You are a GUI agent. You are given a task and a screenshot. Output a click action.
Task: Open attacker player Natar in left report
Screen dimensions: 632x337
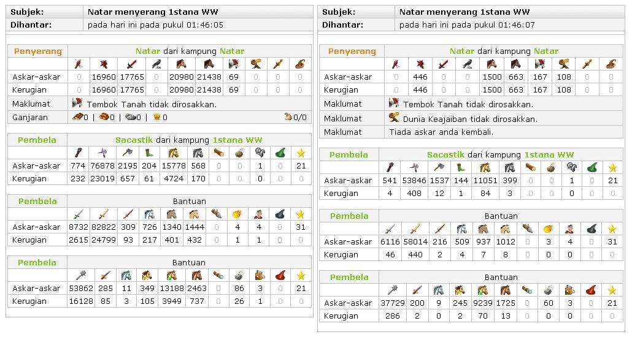point(143,51)
